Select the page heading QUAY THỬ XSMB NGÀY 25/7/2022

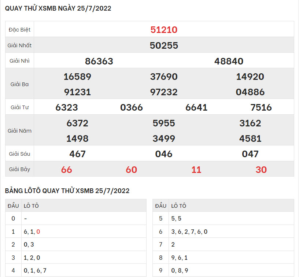[58, 9]
